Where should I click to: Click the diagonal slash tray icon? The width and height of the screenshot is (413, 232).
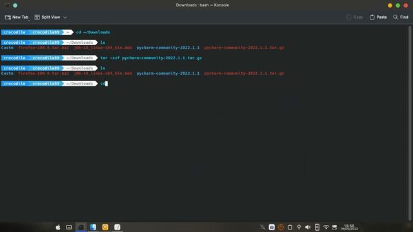(x=263, y=227)
